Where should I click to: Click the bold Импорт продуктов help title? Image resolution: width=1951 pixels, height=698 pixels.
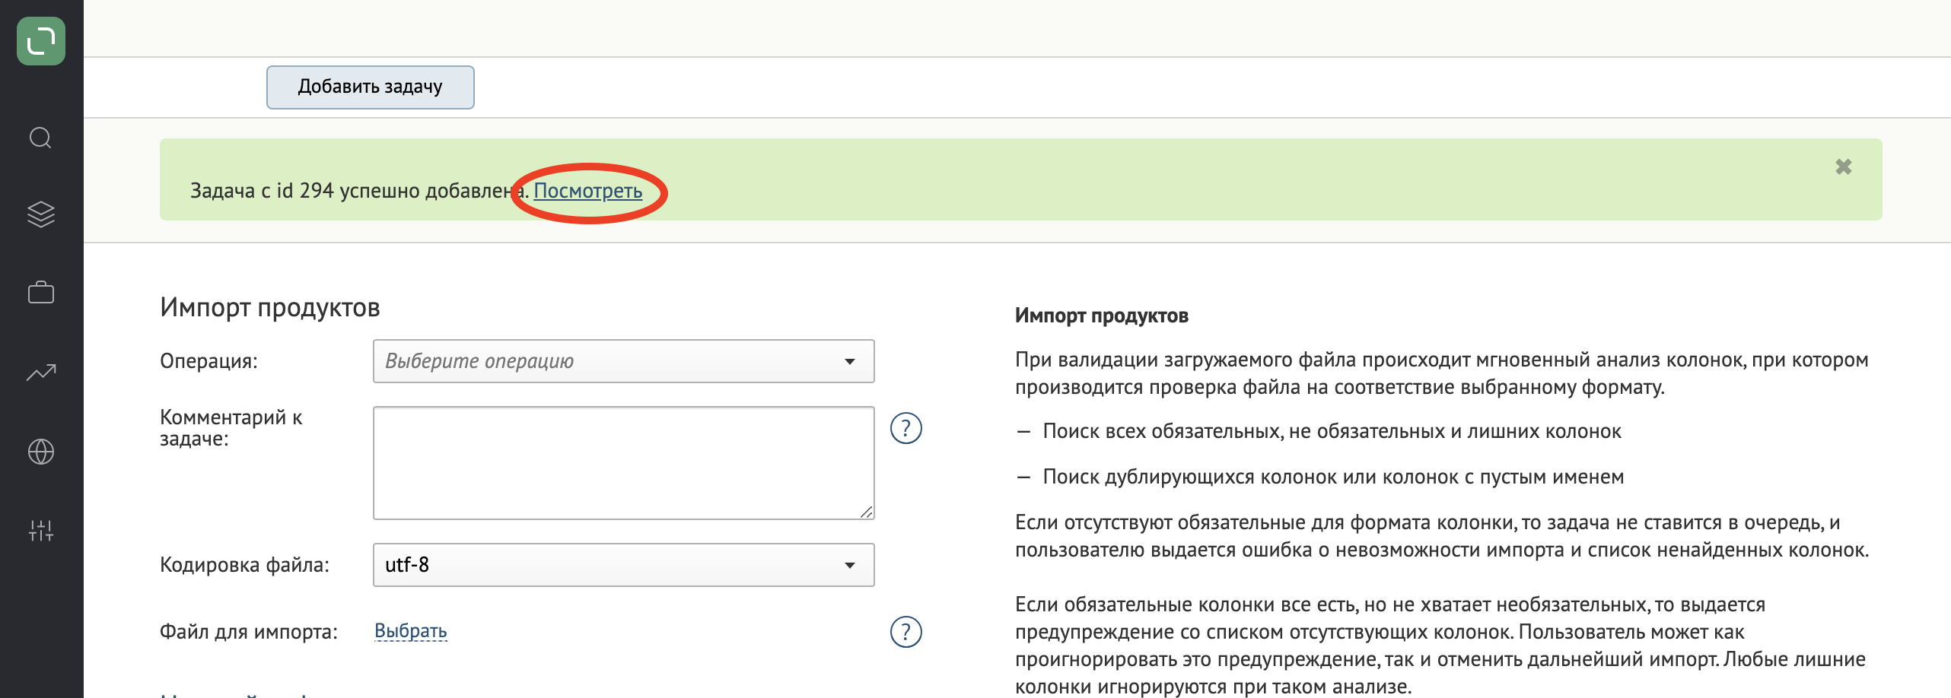click(x=1101, y=316)
